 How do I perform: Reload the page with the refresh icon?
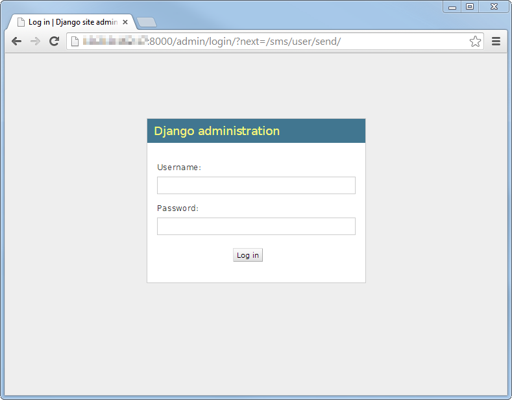pos(55,41)
